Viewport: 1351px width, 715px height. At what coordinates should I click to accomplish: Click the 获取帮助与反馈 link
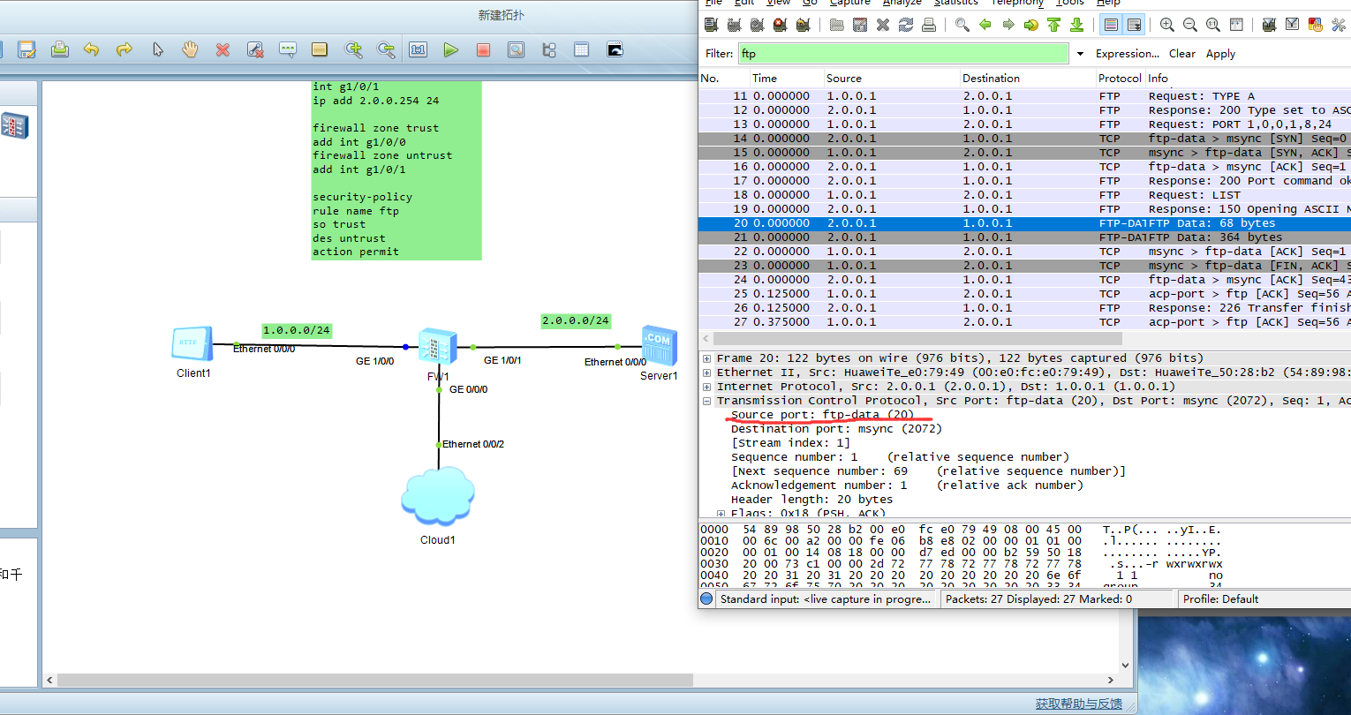pos(1078,704)
